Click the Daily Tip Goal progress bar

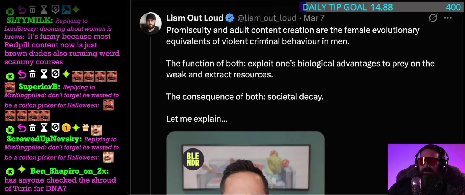tap(382, 7)
